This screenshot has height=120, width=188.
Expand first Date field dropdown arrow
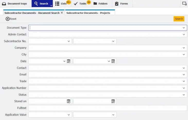tap(64, 61)
